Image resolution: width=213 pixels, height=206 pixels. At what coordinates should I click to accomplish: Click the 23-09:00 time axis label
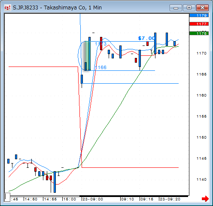(x=93, y=199)
